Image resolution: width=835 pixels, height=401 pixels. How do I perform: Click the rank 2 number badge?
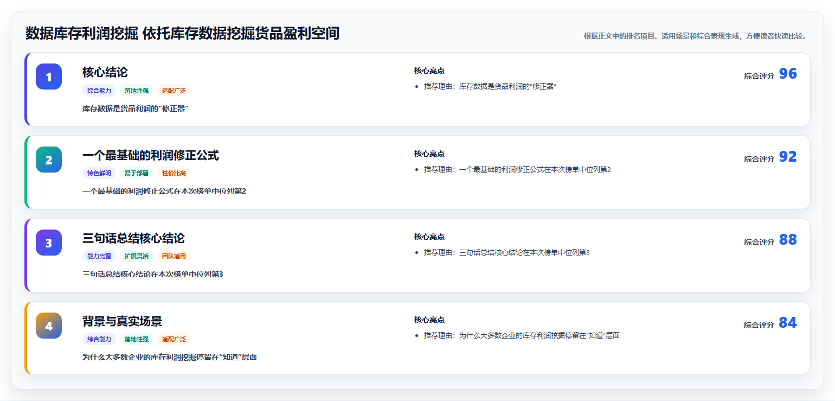[49, 160]
